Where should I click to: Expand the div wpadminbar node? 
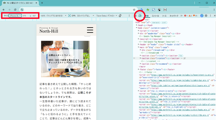139,33
